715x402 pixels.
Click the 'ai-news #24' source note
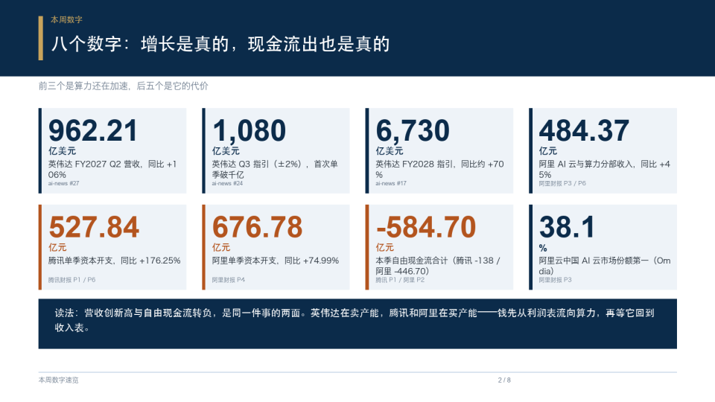pyautogui.click(x=227, y=183)
